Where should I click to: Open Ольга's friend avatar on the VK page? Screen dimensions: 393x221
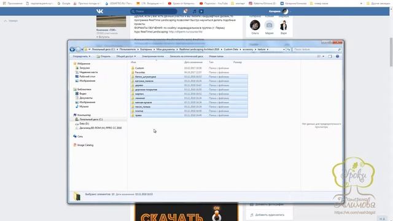[x=255, y=25]
